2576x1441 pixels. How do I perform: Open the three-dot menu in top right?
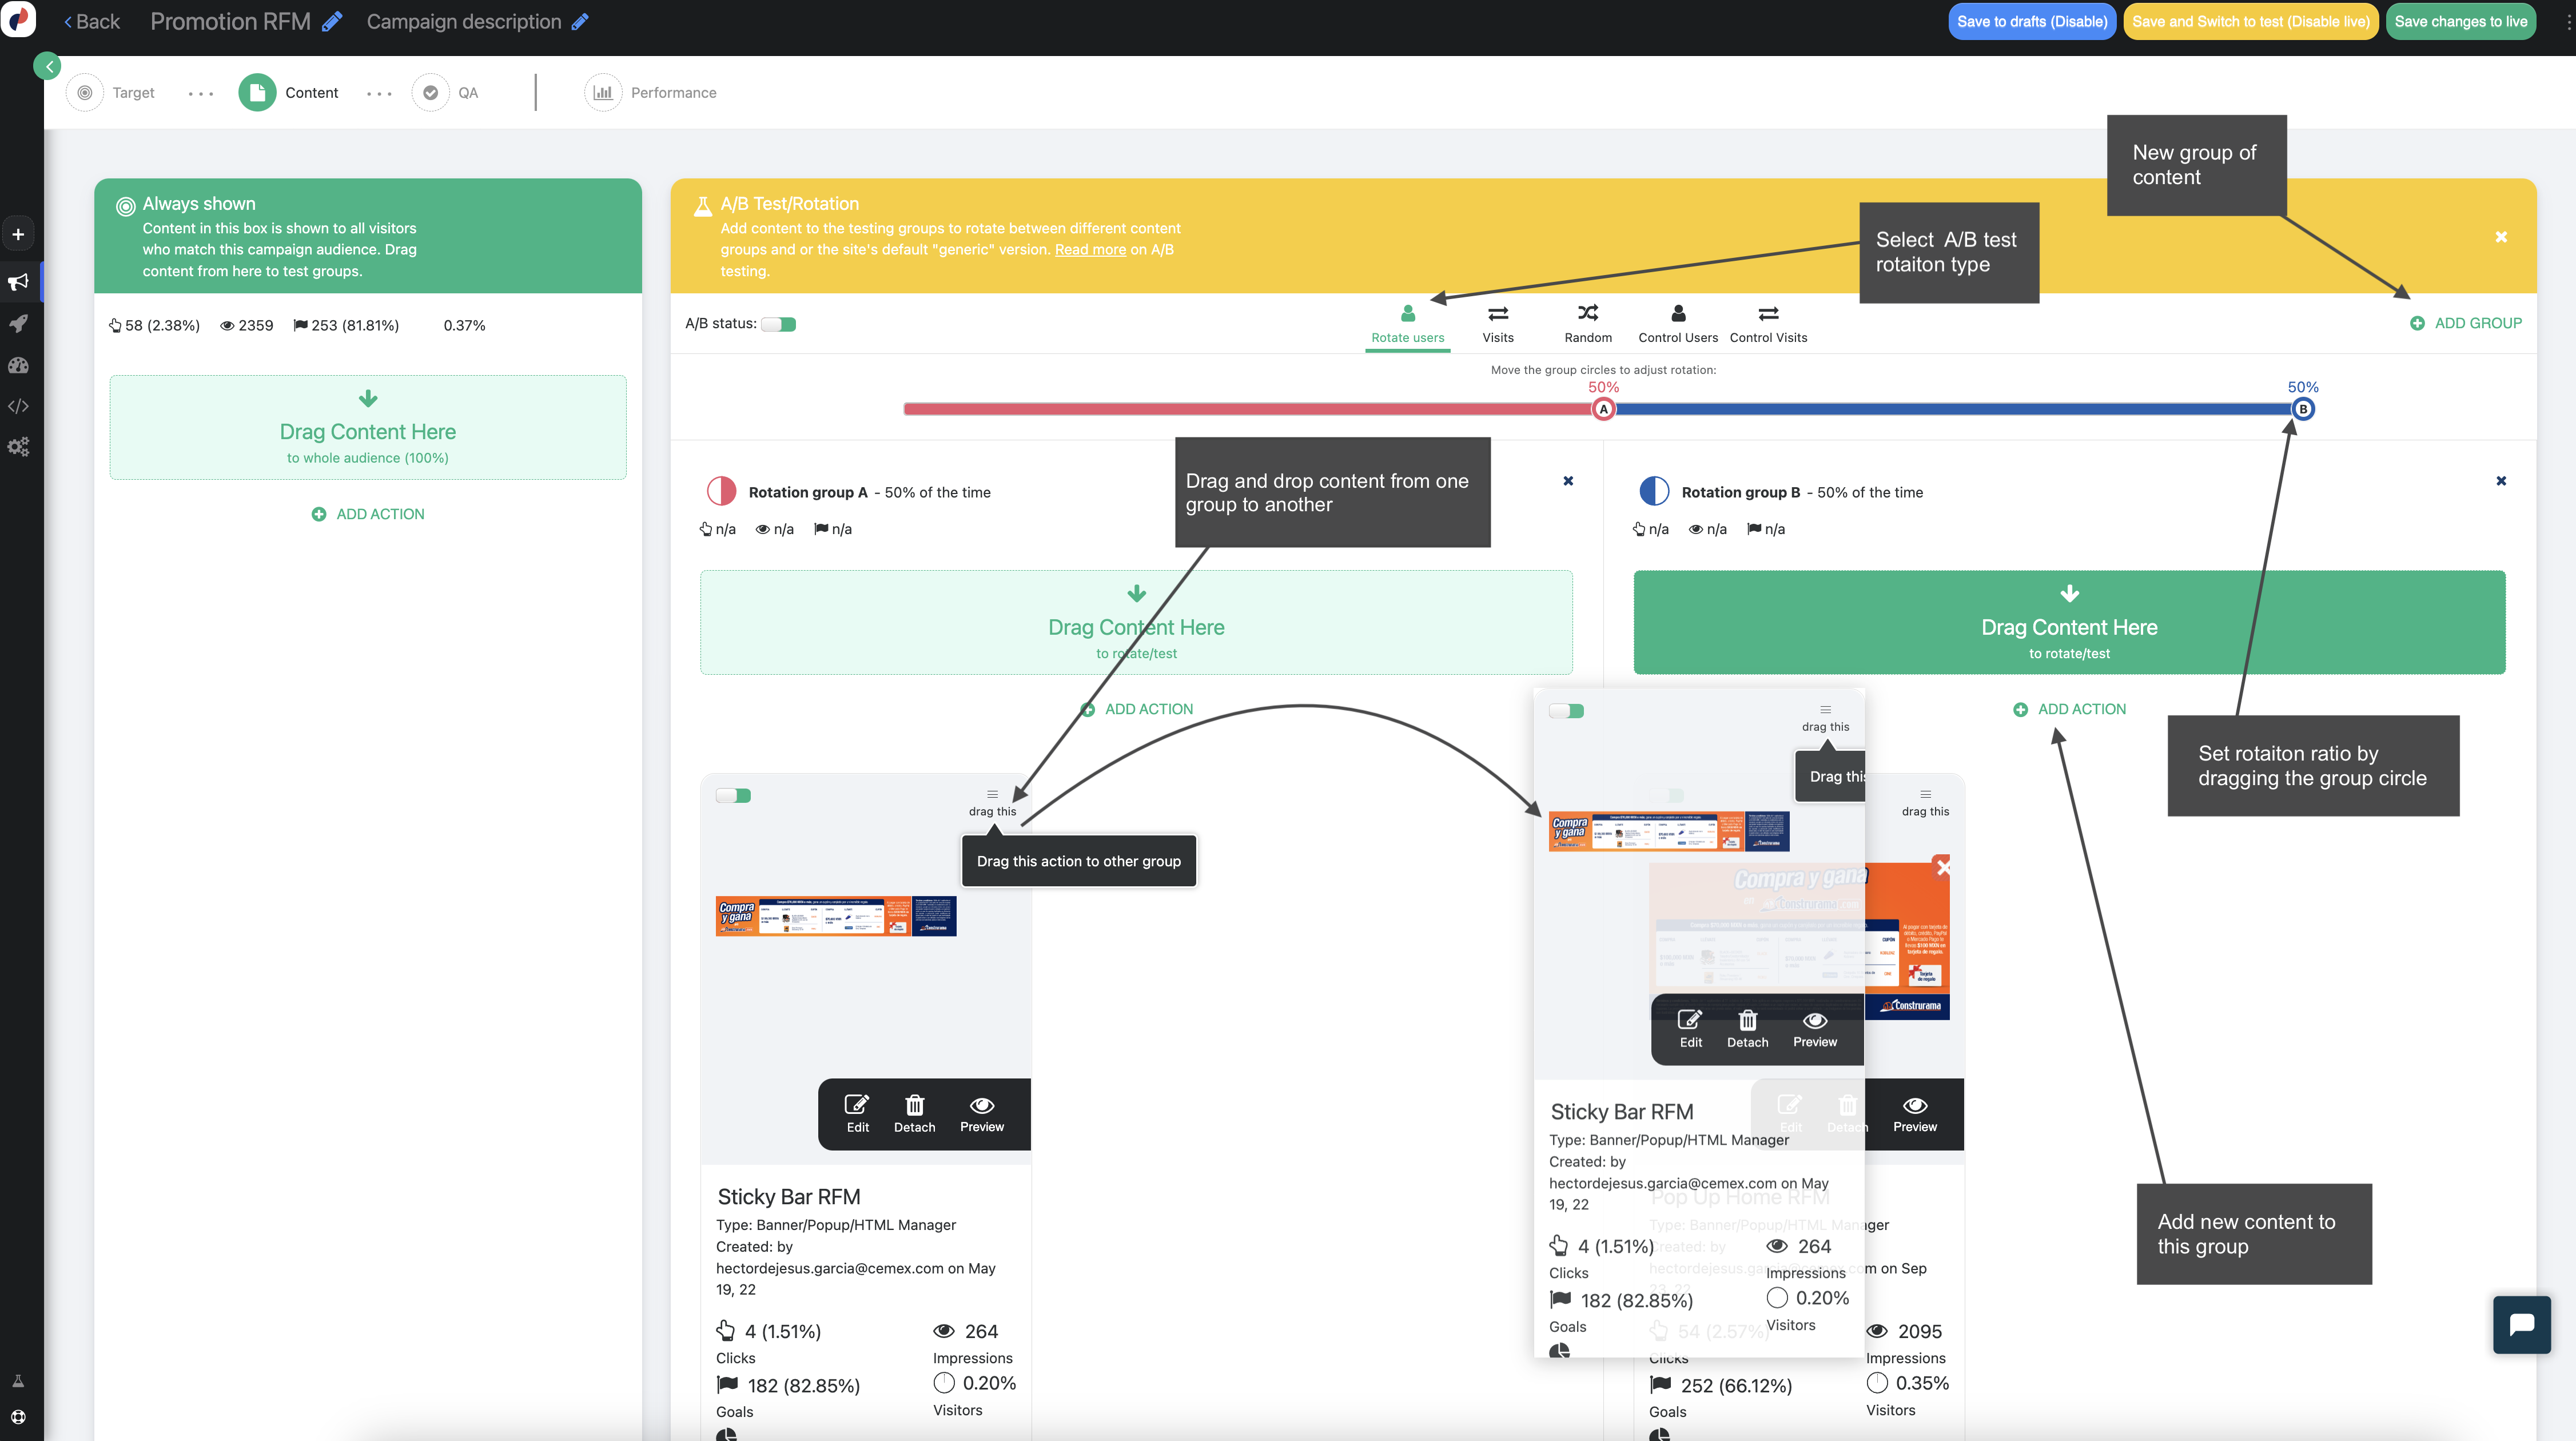click(x=2568, y=21)
